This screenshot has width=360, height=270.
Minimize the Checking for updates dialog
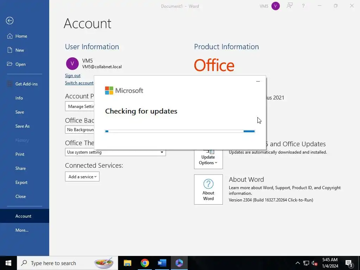[258, 81]
